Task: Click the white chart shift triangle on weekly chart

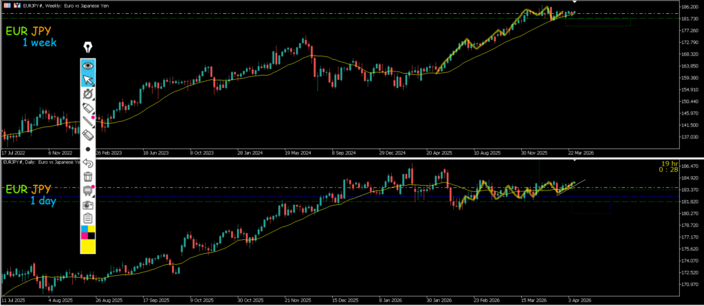Action: (575, 2)
